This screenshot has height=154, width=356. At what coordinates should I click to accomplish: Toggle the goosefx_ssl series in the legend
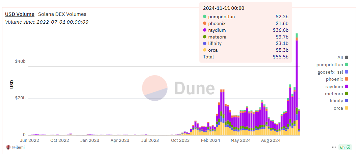point(333,72)
